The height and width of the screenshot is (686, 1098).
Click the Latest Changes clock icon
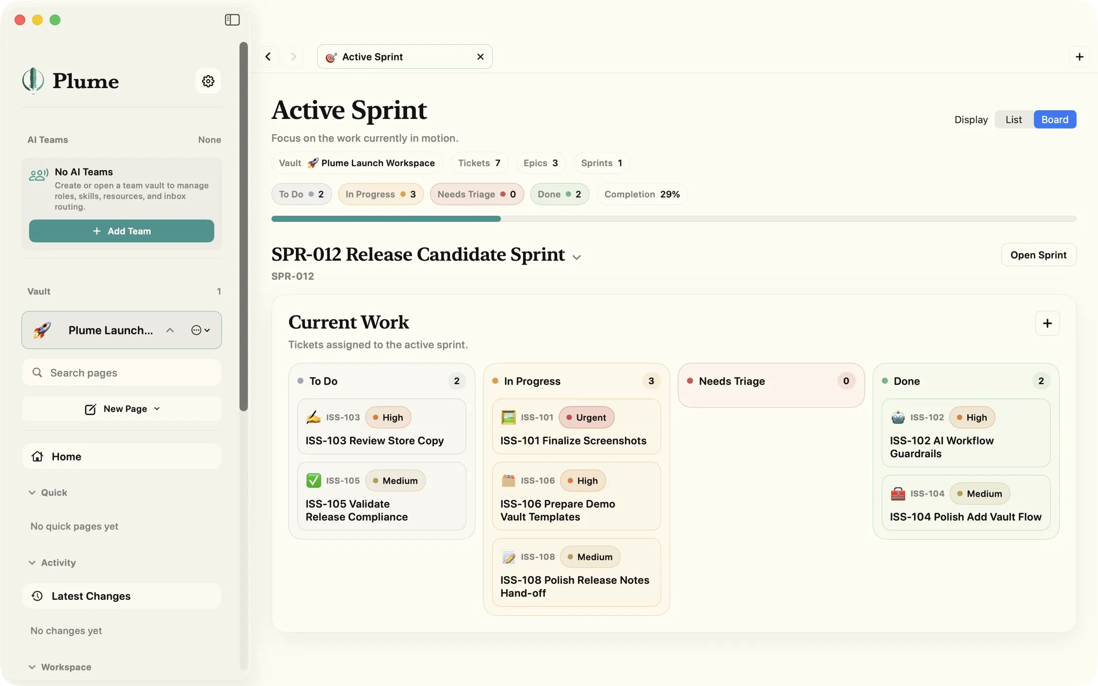coord(37,596)
